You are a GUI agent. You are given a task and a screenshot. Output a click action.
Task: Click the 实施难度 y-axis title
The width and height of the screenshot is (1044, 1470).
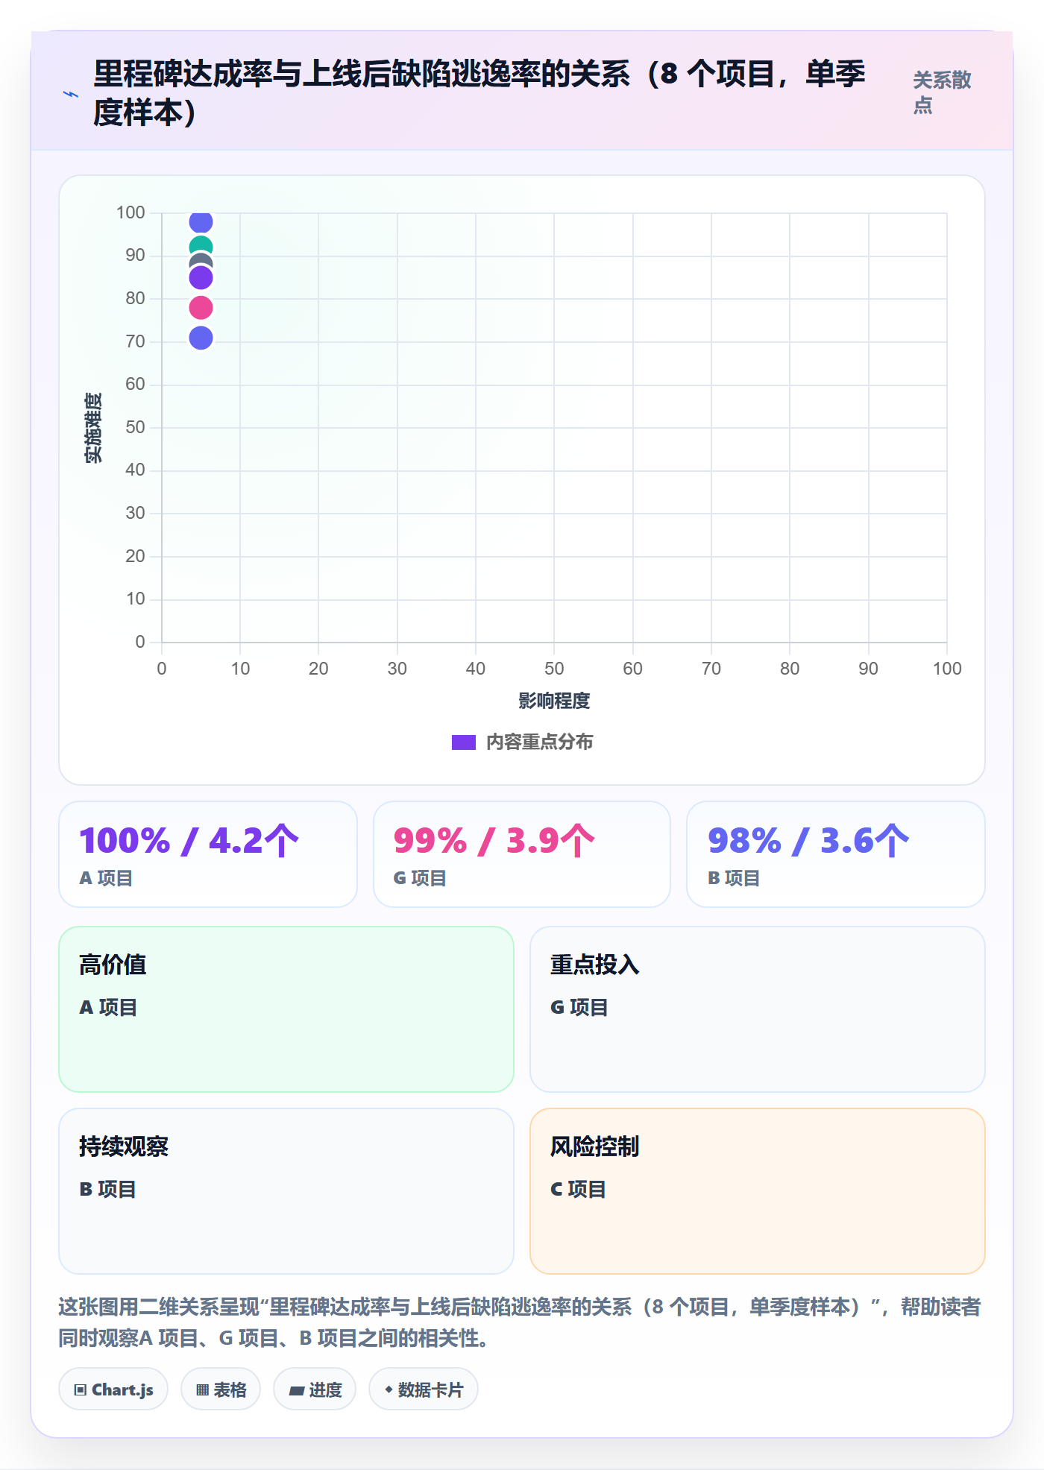(x=93, y=428)
